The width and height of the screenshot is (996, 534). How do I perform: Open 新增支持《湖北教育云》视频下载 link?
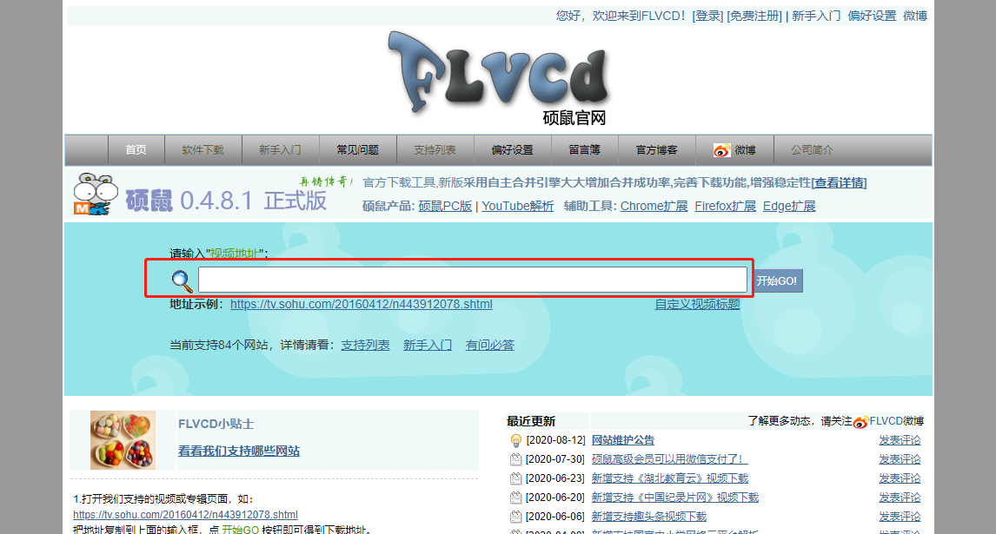coord(669,478)
